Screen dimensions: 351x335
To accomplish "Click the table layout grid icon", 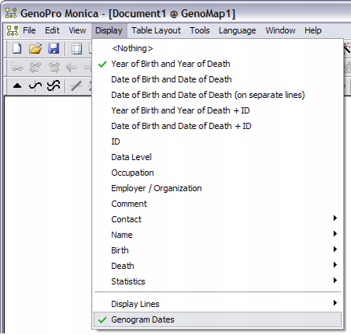I will click(77, 48).
